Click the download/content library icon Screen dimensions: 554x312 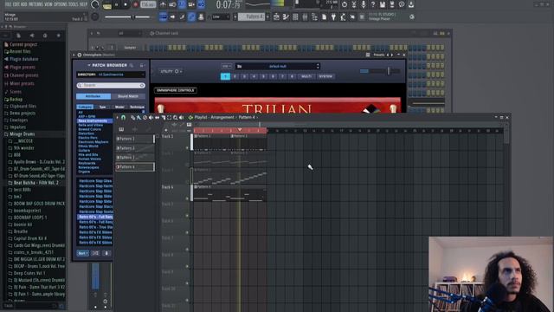pos(411,4)
